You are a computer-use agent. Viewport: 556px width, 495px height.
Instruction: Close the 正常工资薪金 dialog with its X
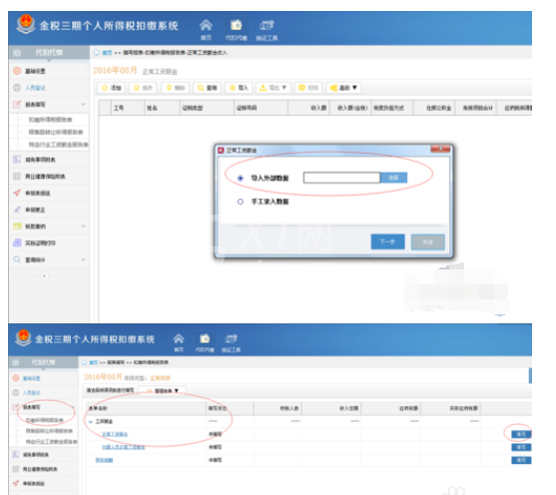click(440, 149)
